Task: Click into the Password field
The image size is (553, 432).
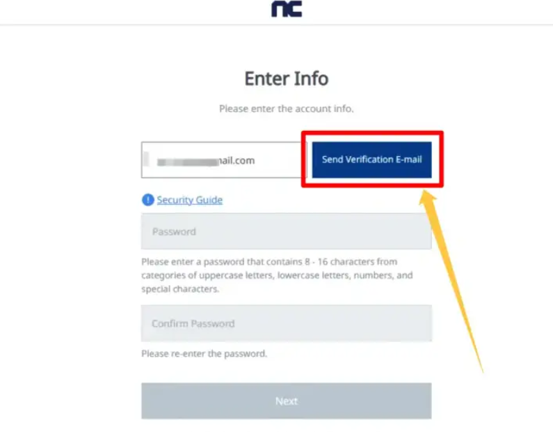Action: (286, 231)
